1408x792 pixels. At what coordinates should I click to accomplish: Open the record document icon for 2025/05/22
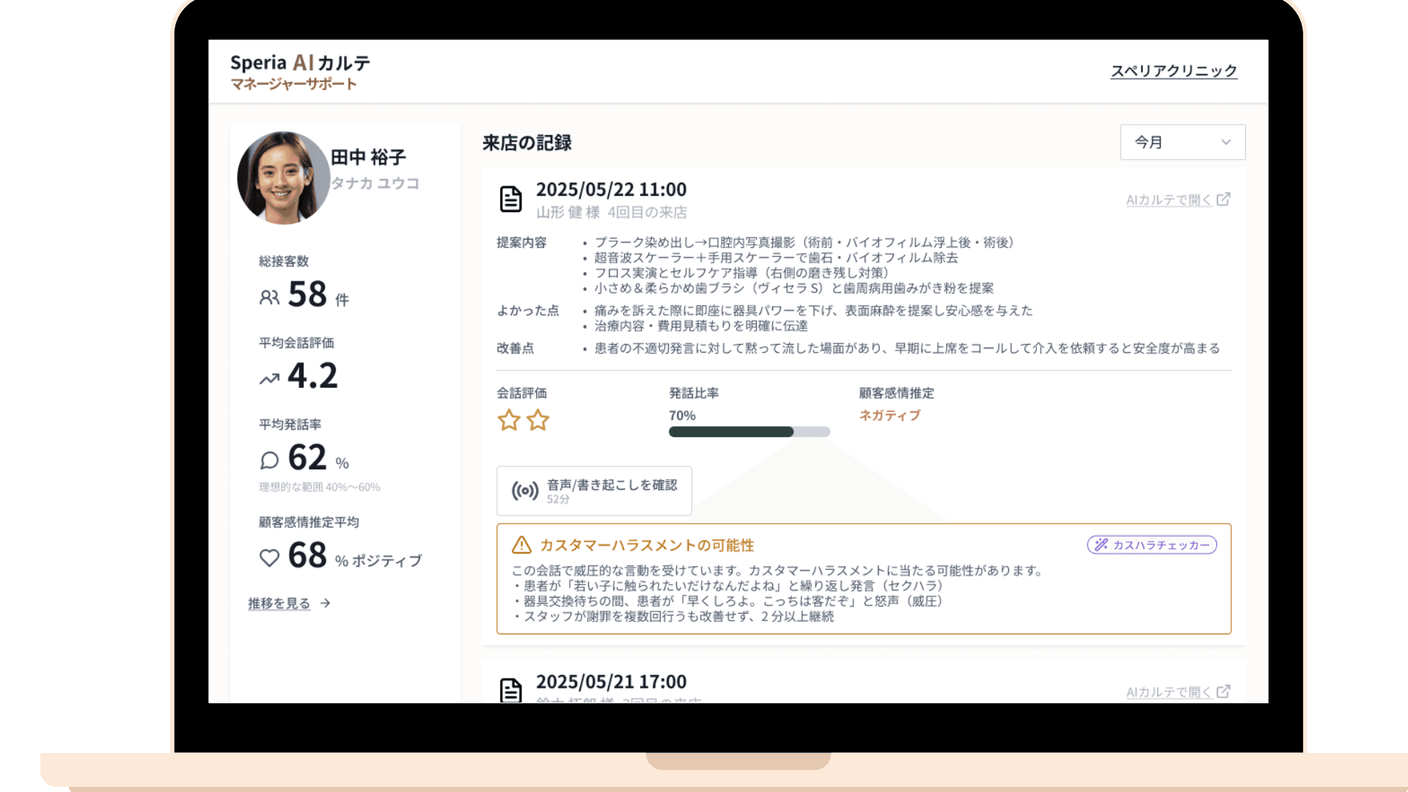[x=510, y=198]
